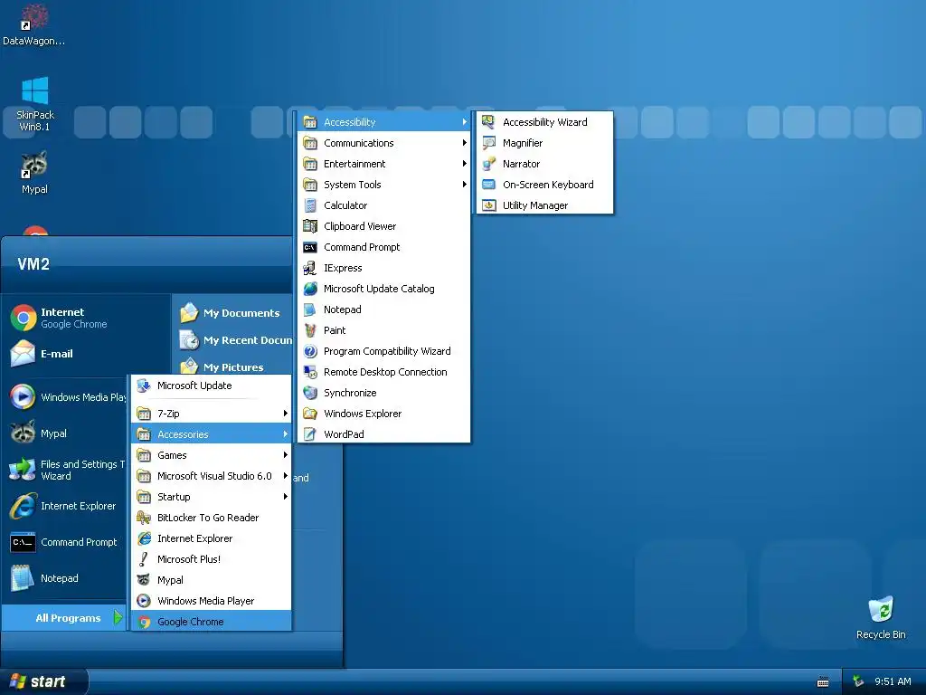The image size is (926, 695).
Task: Click the clock showing 9:51 AM
Action: click(x=893, y=681)
